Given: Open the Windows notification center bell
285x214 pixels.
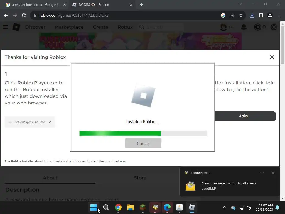Looking at the screenshot, I should point(277,207).
